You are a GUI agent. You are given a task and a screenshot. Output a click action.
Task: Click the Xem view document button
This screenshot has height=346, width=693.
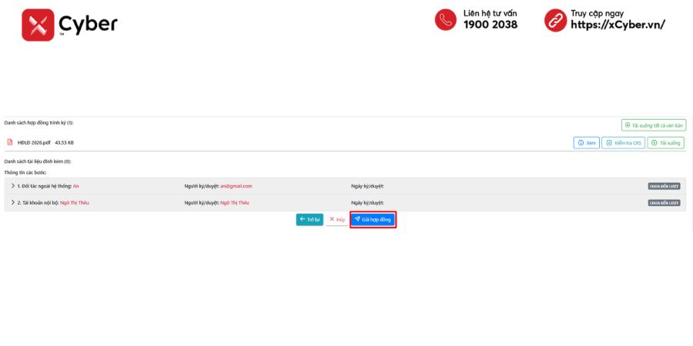pyautogui.click(x=587, y=143)
